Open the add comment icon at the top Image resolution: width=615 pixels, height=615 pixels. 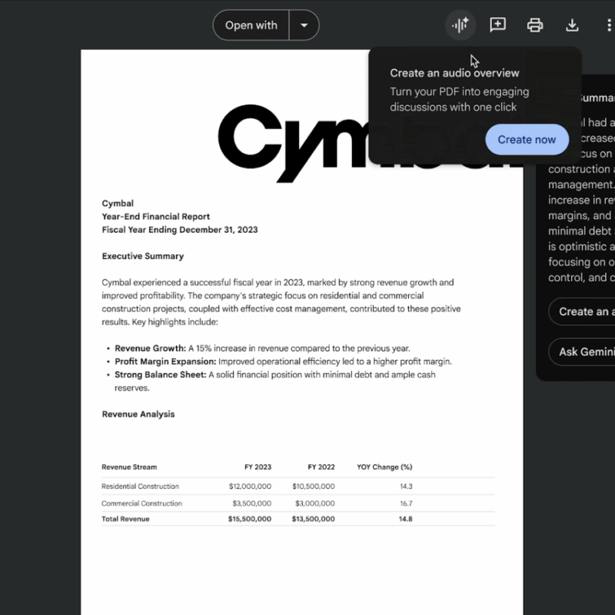point(498,25)
